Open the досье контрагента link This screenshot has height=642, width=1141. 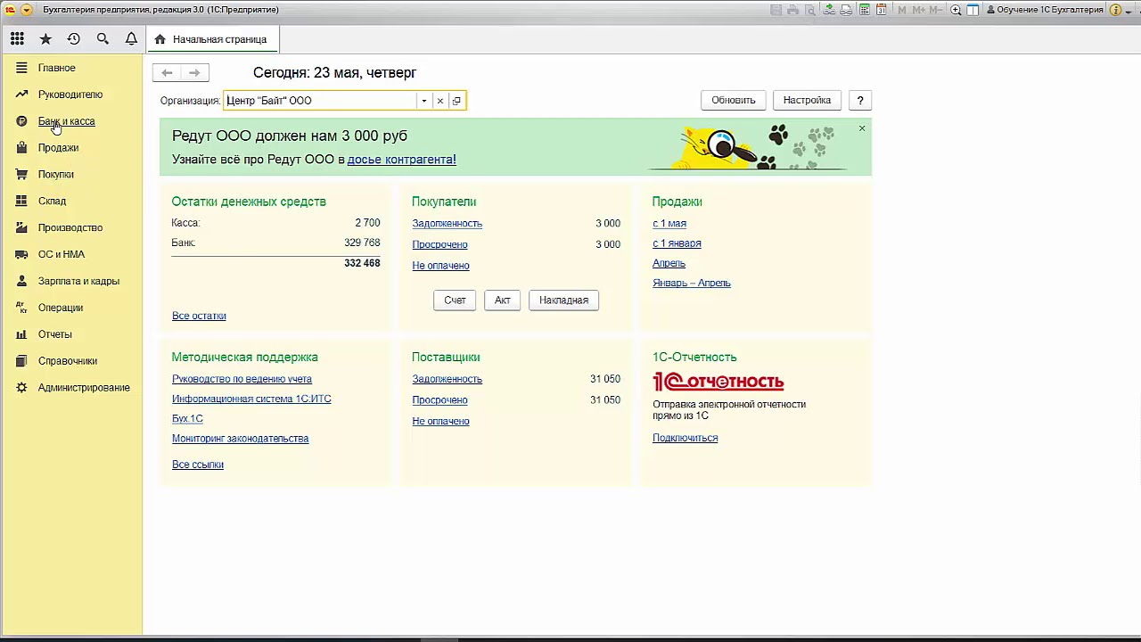click(401, 160)
